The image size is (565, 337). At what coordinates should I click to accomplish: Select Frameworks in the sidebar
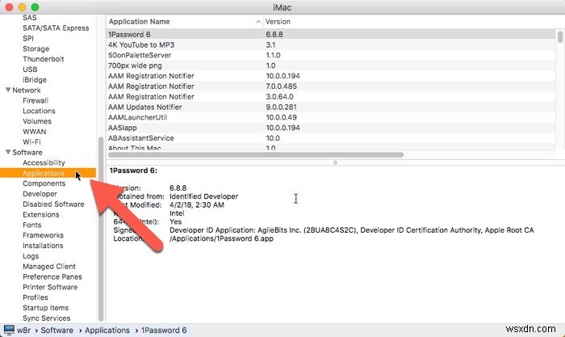tap(43, 235)
